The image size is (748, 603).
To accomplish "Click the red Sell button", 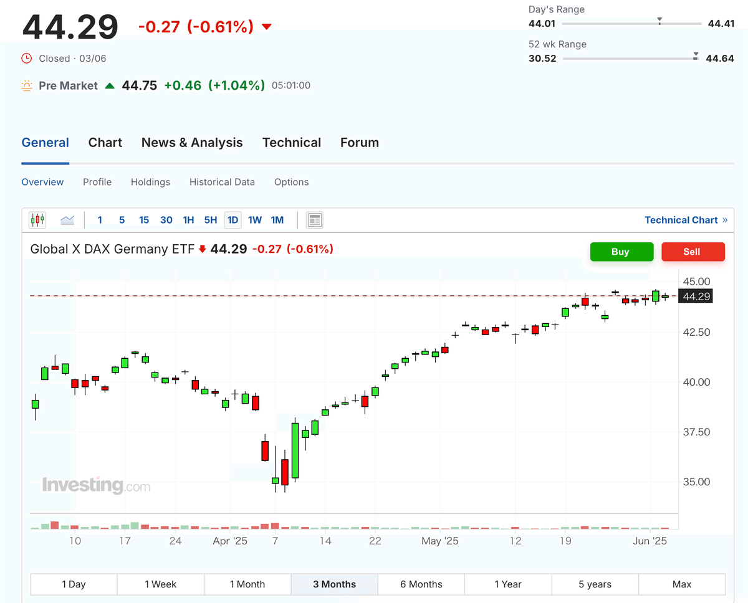I will (x=692, y=252).
